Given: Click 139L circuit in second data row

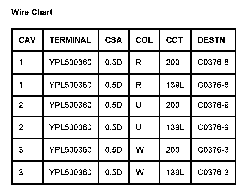Looking at the screenshot, I should pos(175,85).
